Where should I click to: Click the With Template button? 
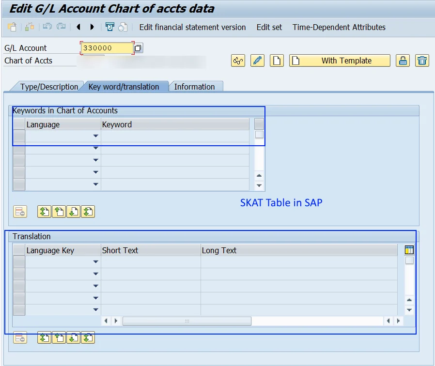point(340,61)
